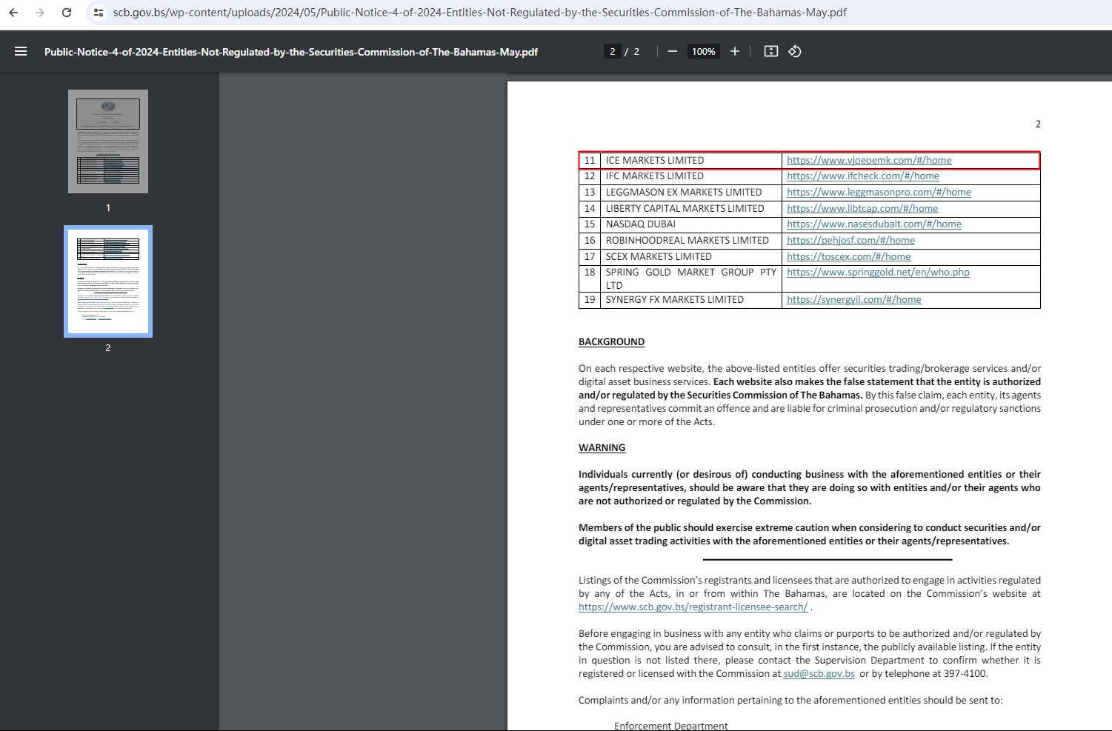
Task: Reload the current page
Action: point(67,13)
